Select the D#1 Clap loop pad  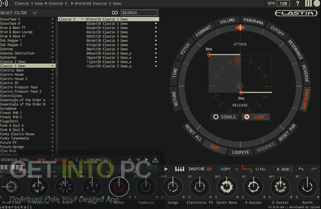point(92,186)
